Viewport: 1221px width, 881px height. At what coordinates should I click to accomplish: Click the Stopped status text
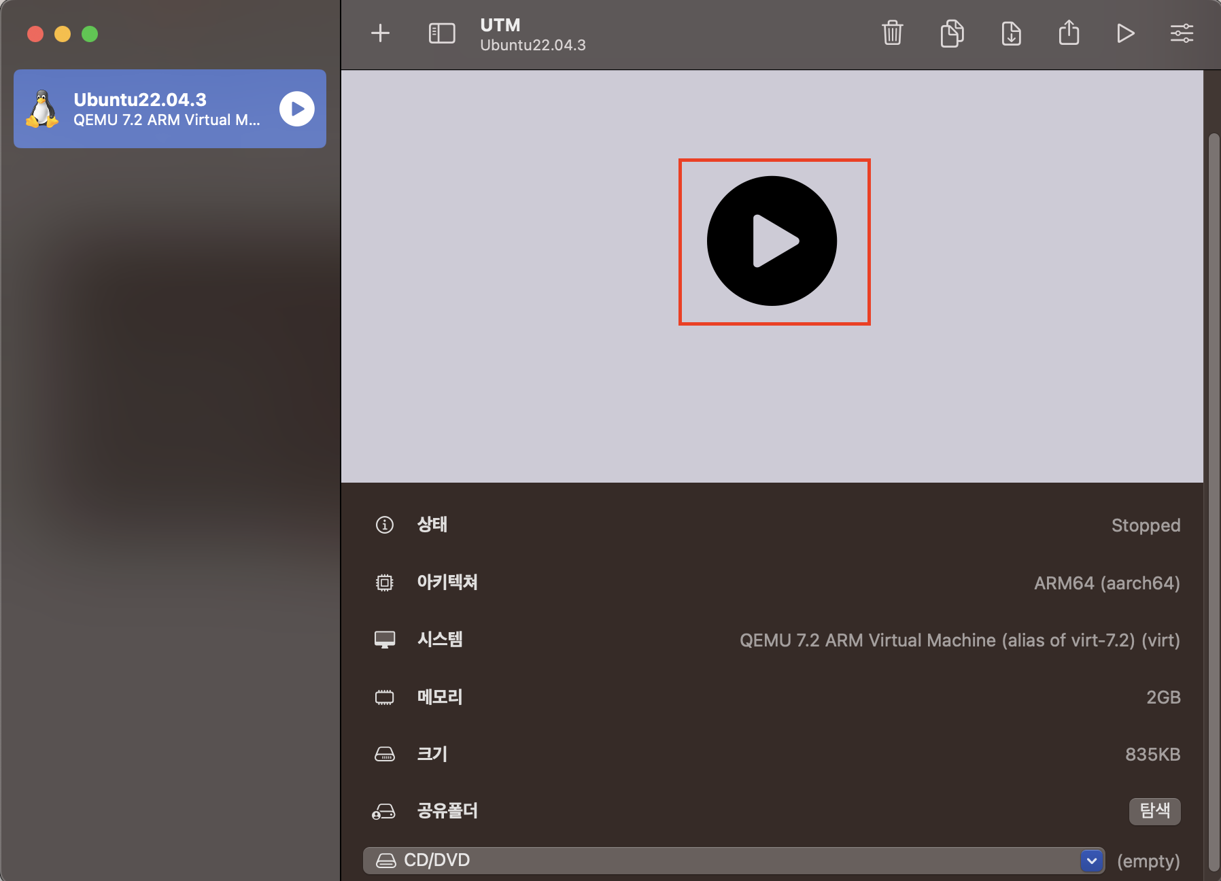click(1146, 525)
